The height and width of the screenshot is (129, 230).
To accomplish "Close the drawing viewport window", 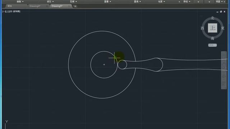I will click(224, 11).
